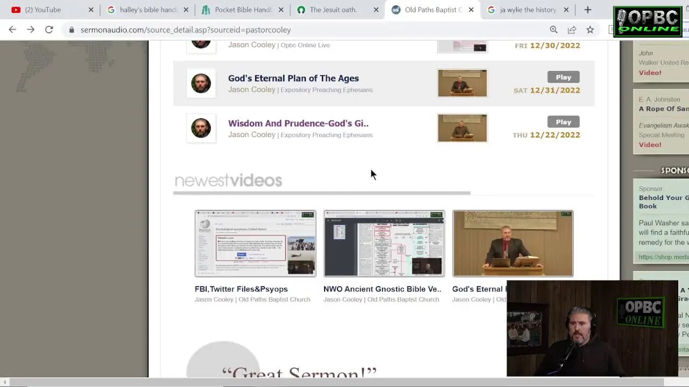
Task: Close the Old Paths Baptist Church tab
Action: (471, 10)
